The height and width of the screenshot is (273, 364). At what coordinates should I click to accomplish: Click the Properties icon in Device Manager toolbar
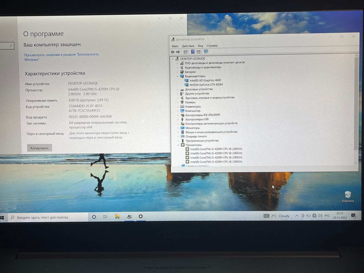click(x=185, y=52)
